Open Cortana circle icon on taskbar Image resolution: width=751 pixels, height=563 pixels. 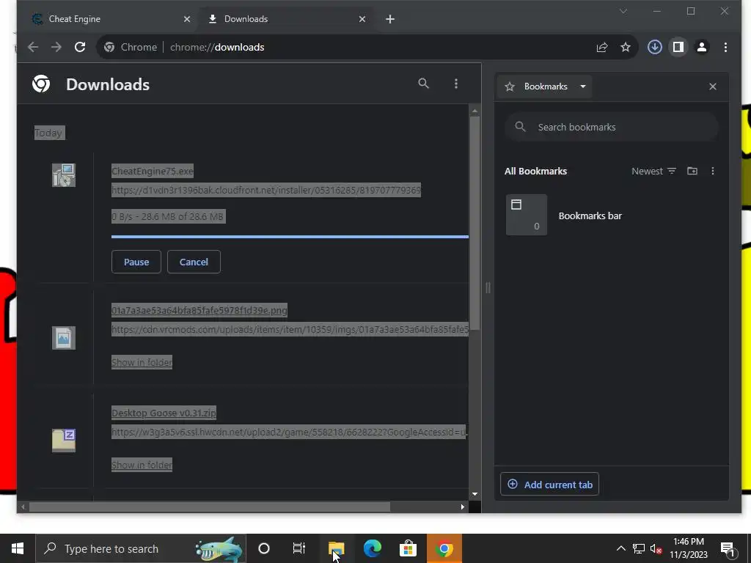[x=264, y=548]
